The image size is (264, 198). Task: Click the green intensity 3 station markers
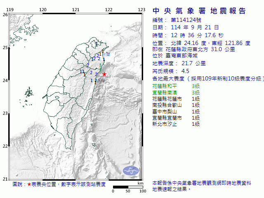pyautogui.click(x=100, y=65)
